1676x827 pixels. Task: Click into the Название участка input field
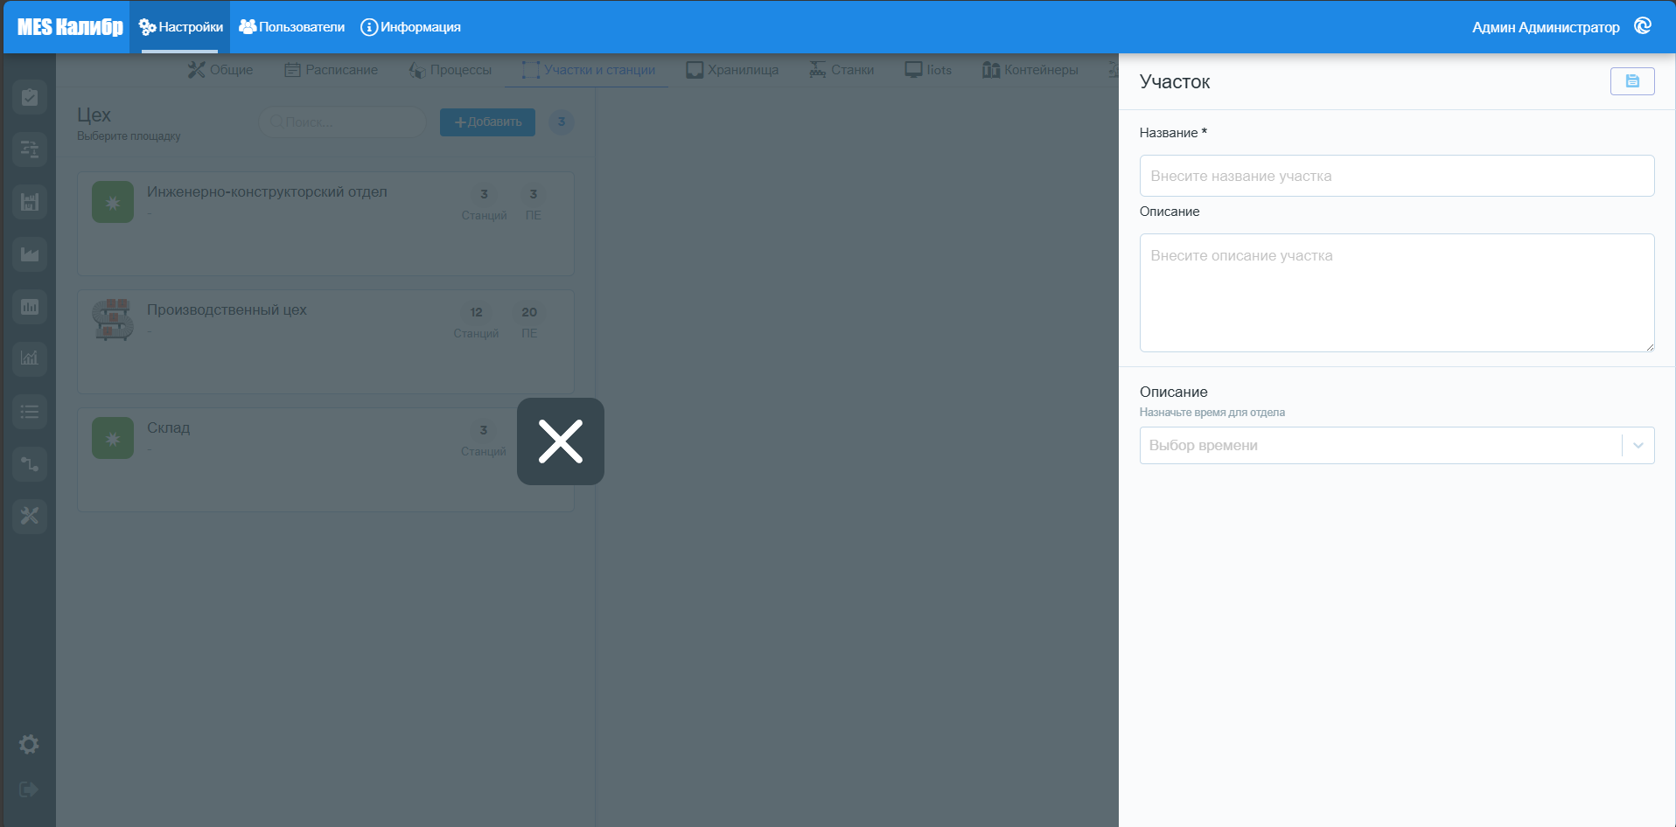[1397, 176]
